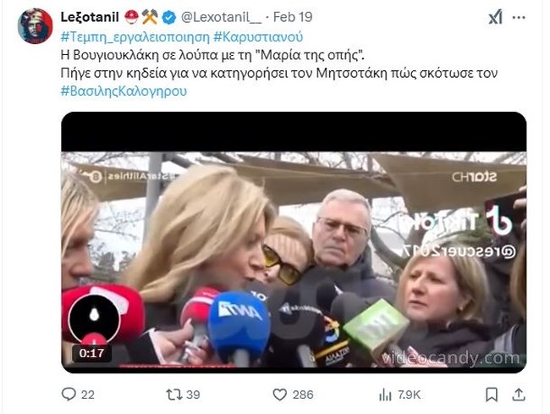
Task: Open the Lexotanil profile avatar
Action: 35,26
